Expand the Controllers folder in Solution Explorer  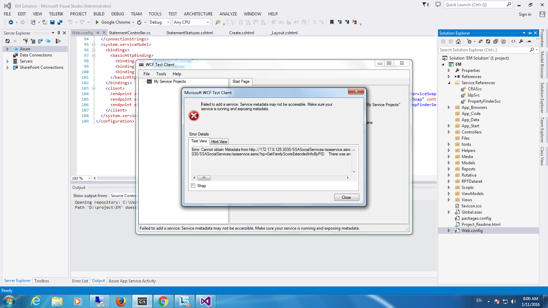[449, 132]
